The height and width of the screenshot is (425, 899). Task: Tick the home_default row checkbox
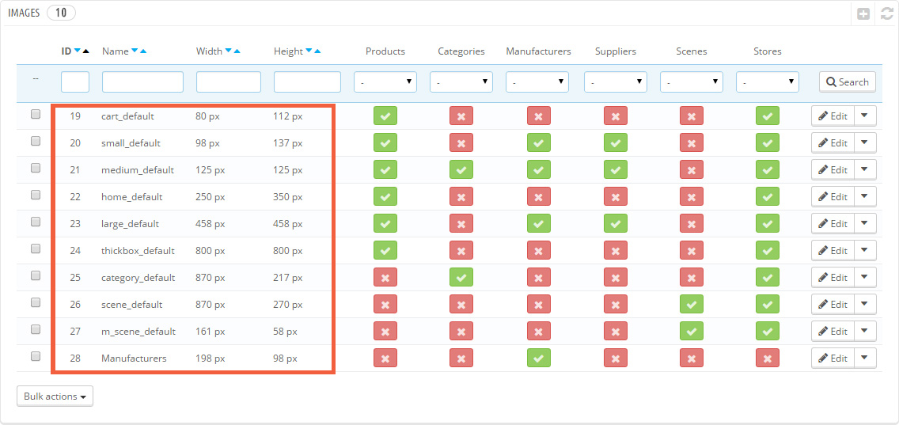(x=36, y=195)
